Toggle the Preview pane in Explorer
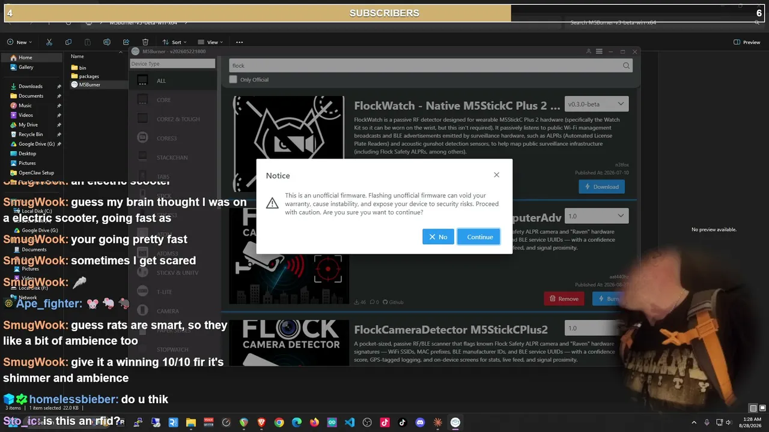The image size is (769, 432). 747,42
